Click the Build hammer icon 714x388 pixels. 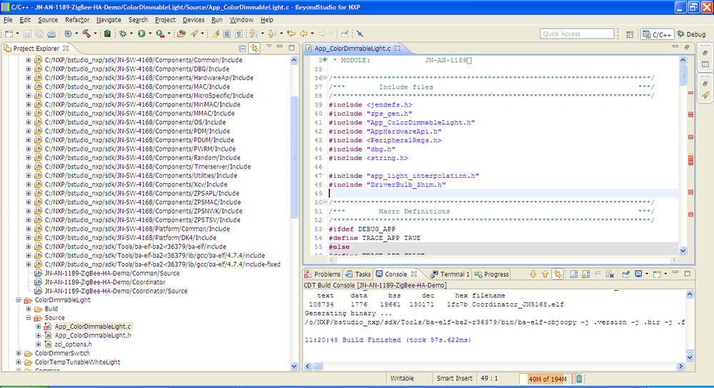pos(86,34)
